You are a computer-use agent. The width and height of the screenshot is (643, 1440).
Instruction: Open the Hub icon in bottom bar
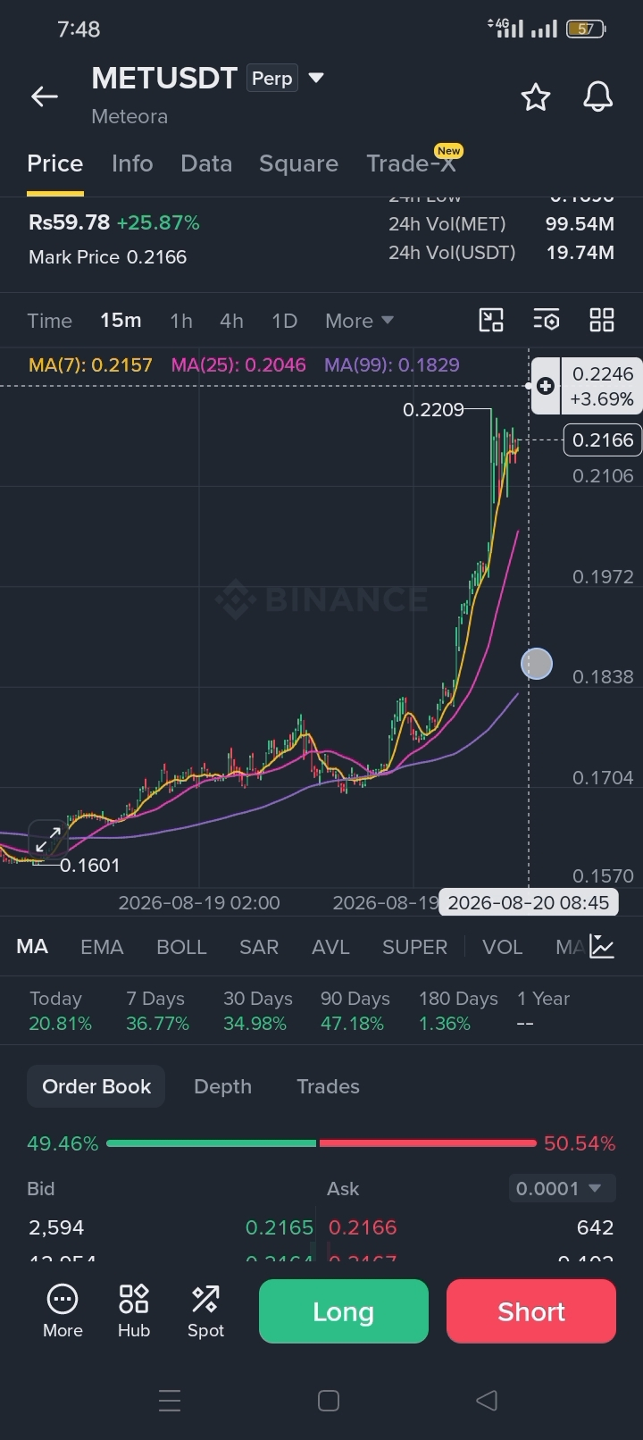pyautogui.click(x=134, y=1310)
